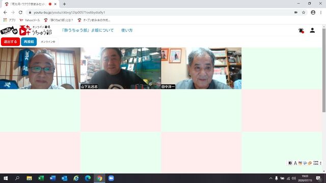Viewport: 326px width, 183px height.
Task: Click the camera permission icon in address bar
Action: click(x=296, y=12)
